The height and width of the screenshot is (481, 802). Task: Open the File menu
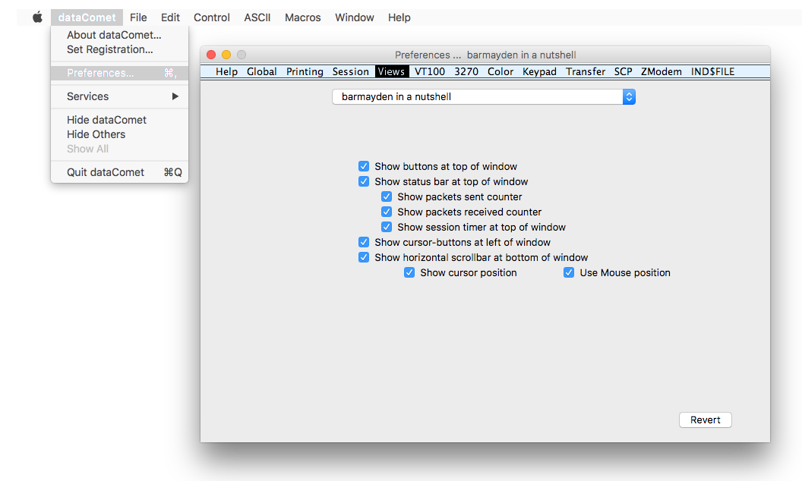[x=138, y=17]
